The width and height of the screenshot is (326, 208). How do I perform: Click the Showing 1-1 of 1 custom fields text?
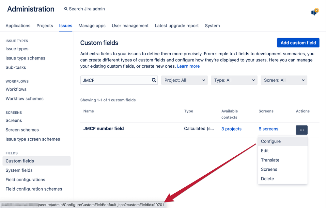point(108,100)
